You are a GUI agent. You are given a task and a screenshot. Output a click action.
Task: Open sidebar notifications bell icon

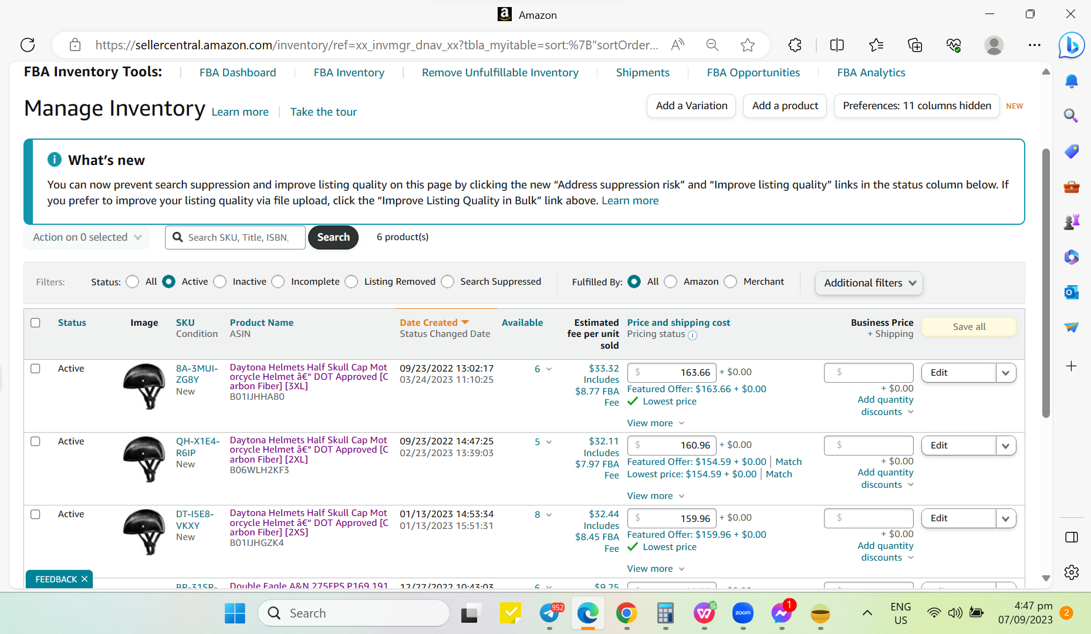[x=1072, y=81]
